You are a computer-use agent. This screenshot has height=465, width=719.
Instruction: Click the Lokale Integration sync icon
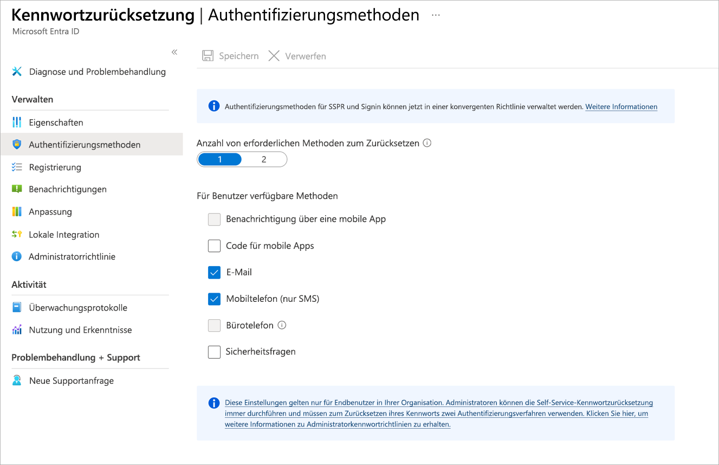point(17,234)
